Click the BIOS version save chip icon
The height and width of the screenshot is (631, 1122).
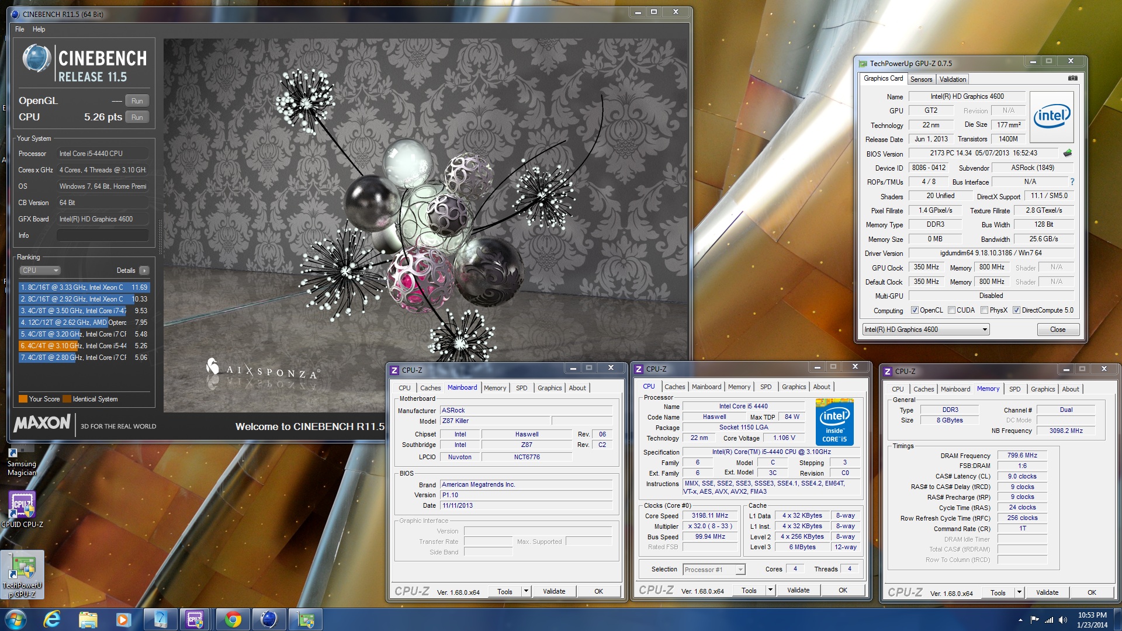coord(1068,153)
